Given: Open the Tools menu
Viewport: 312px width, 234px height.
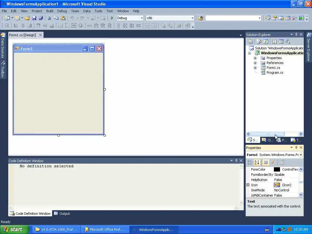Looking at the screenshot, I should pos(98,11).
